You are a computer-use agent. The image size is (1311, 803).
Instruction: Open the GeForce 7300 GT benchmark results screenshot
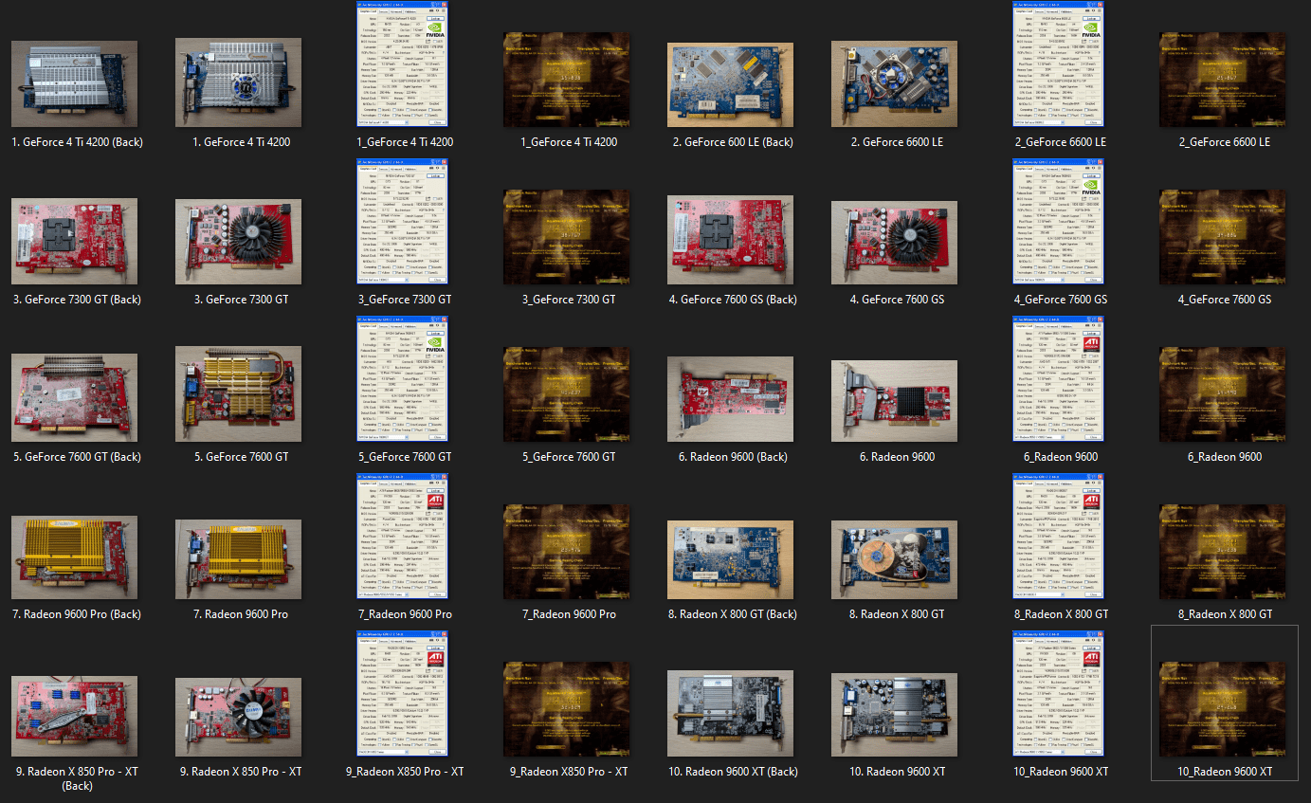(566, 237)
